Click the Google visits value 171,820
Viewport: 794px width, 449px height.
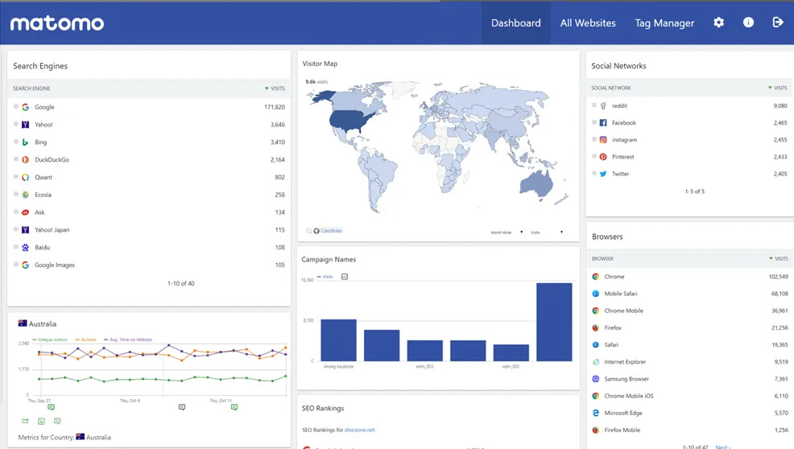[275, 107]
